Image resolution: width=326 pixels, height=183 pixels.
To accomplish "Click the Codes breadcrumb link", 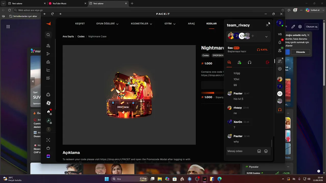I will click(x=81, y=37).
